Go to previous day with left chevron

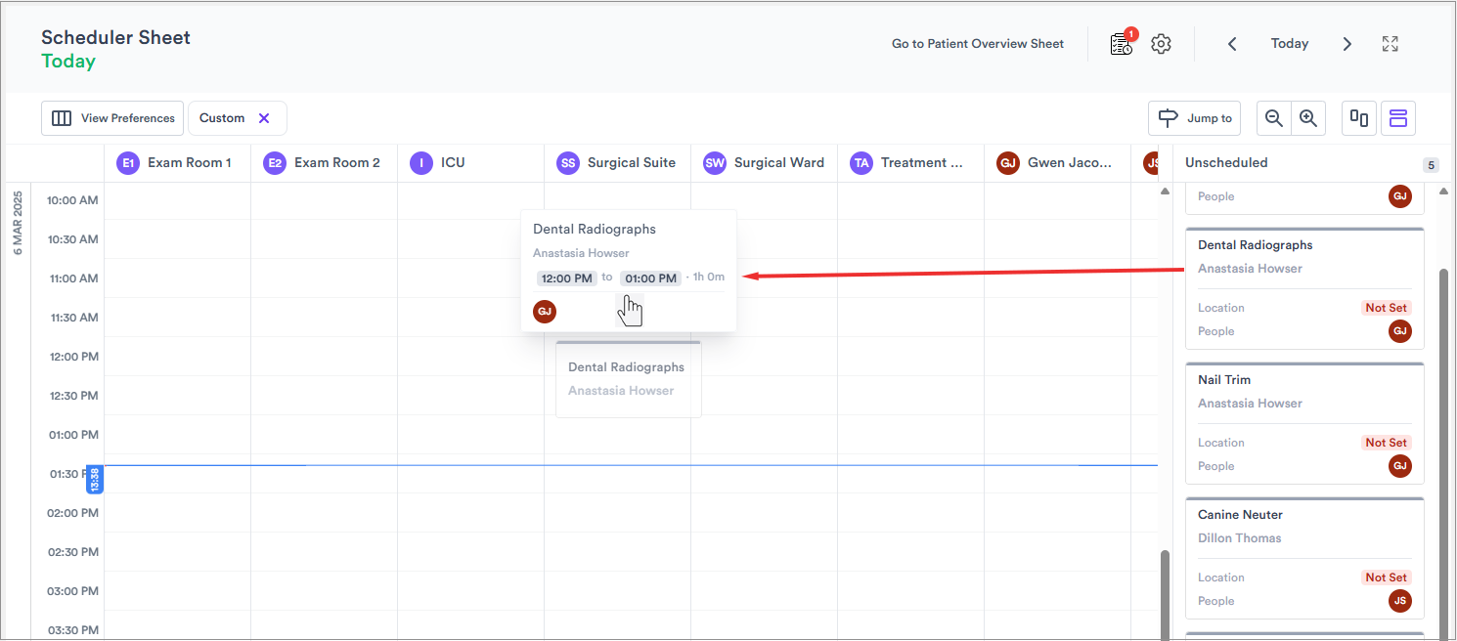pos(1232,44)
